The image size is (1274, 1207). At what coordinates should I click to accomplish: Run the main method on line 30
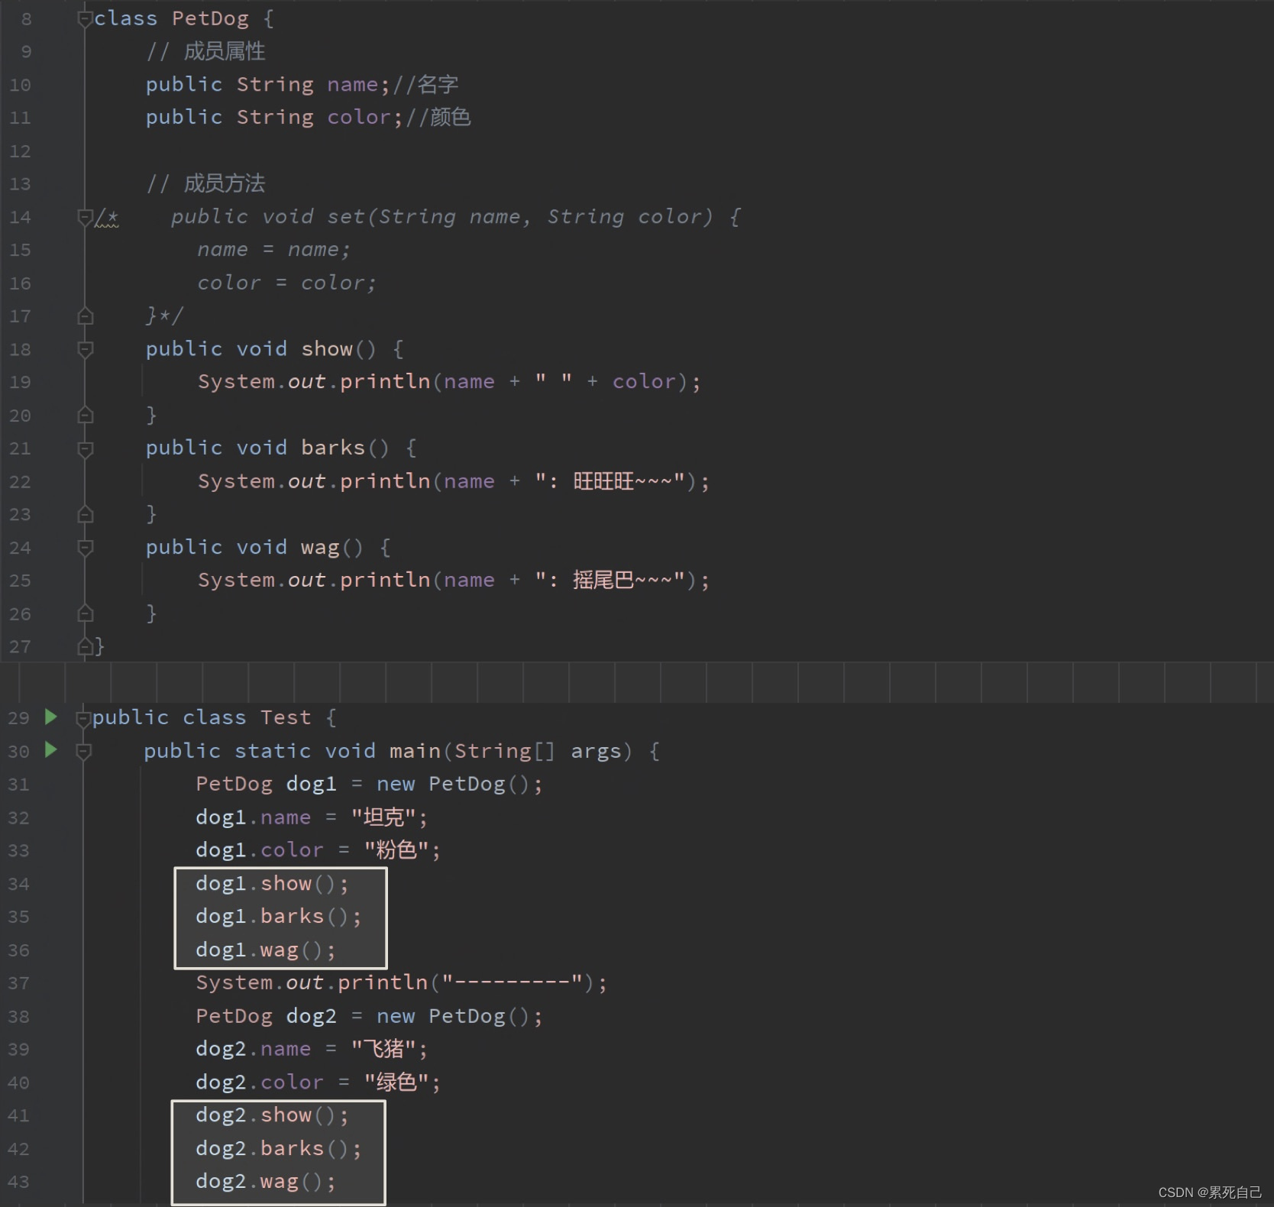[50, 749]
